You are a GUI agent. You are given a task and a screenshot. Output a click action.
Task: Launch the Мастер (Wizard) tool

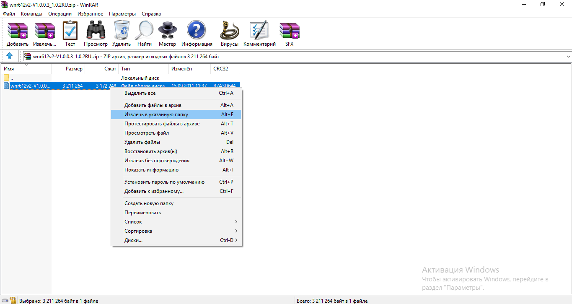pos(168,34)
